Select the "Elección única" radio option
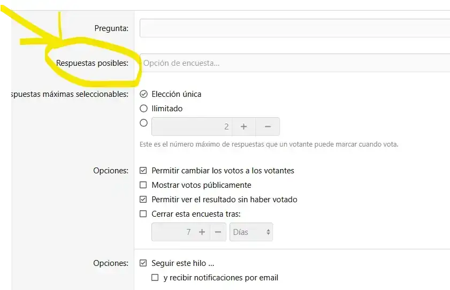The height and width of the screenshot is (290, 450). tap(143, 94)
